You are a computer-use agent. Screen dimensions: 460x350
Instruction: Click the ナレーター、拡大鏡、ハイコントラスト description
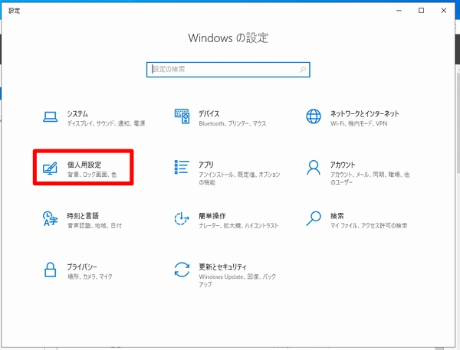[x=238, y=225]
